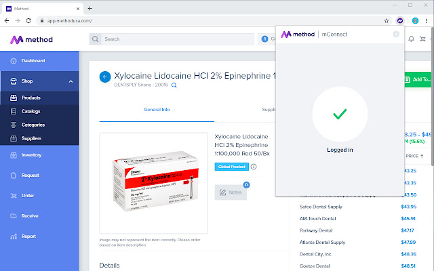Click the Order cart icon in sidebar
Image resolution: width=434 pixels, height=271 pixels.
pyautogui.click(x=14, y=196)
